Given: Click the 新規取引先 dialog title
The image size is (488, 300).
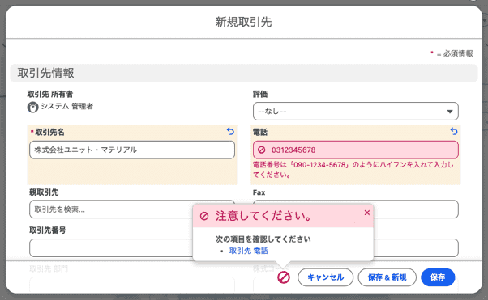Looking at the screenshot, I should click(x=244, y=22).
